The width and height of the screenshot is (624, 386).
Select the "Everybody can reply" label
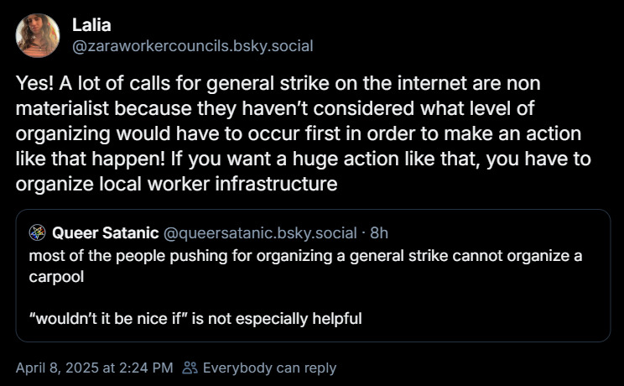coord(269,368)
